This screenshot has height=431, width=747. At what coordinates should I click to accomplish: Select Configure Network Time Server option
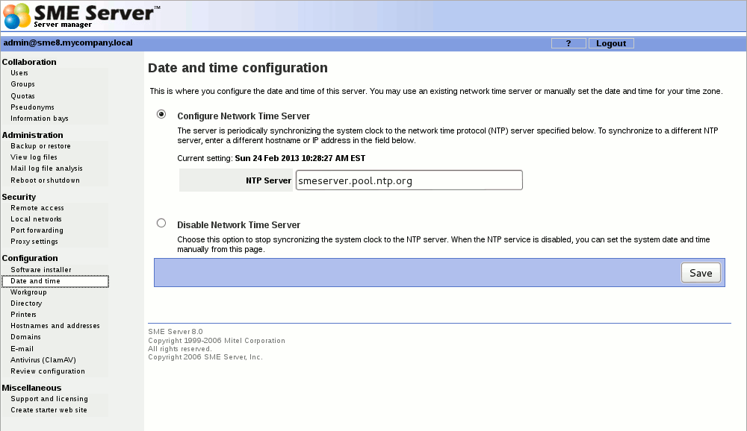point(161,114)
